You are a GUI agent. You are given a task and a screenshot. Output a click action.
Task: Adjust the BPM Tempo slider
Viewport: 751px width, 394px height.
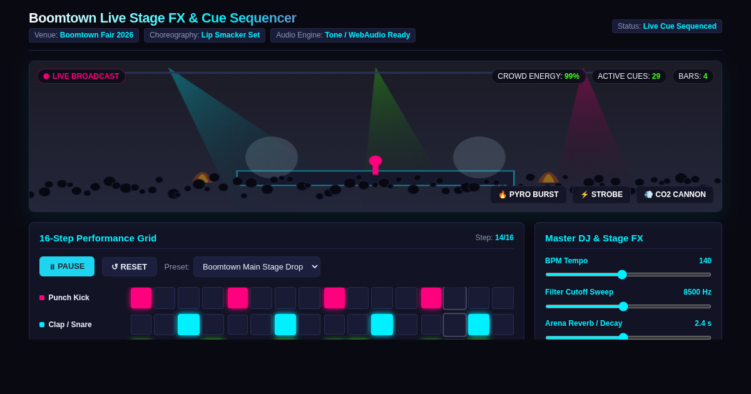coord(628,275)
